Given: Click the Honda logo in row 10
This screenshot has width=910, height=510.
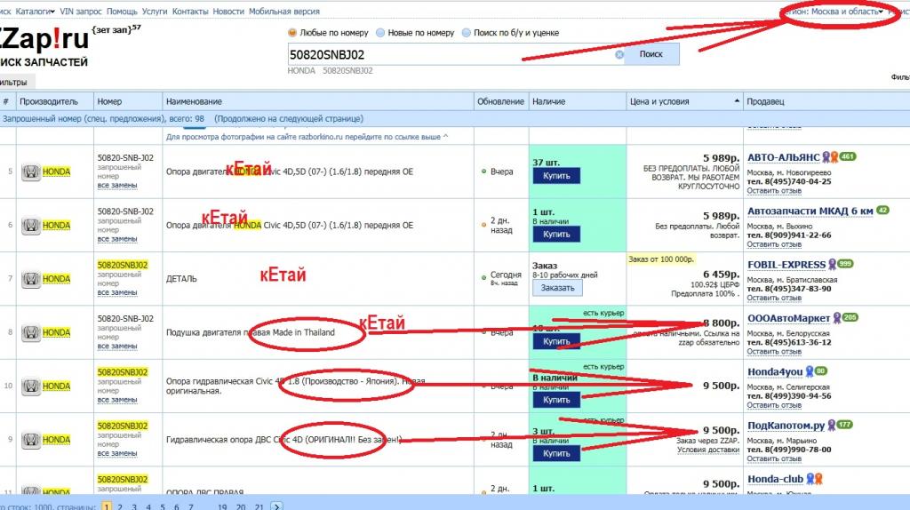Looking at the screenshot, I should click(x=31, y=386).
